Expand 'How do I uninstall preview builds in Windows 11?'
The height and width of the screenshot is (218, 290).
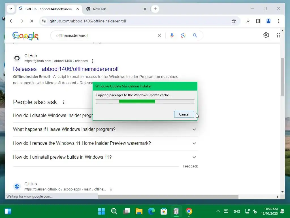105,157
